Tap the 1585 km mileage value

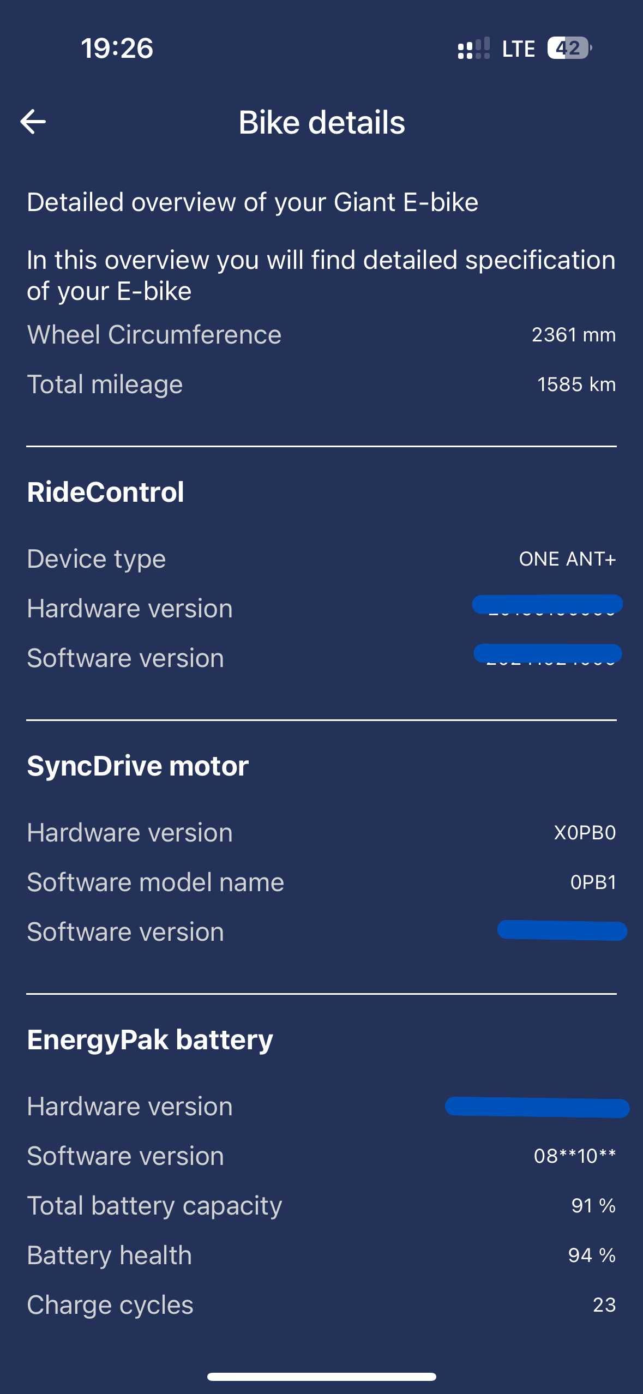(x=576, y=384)
